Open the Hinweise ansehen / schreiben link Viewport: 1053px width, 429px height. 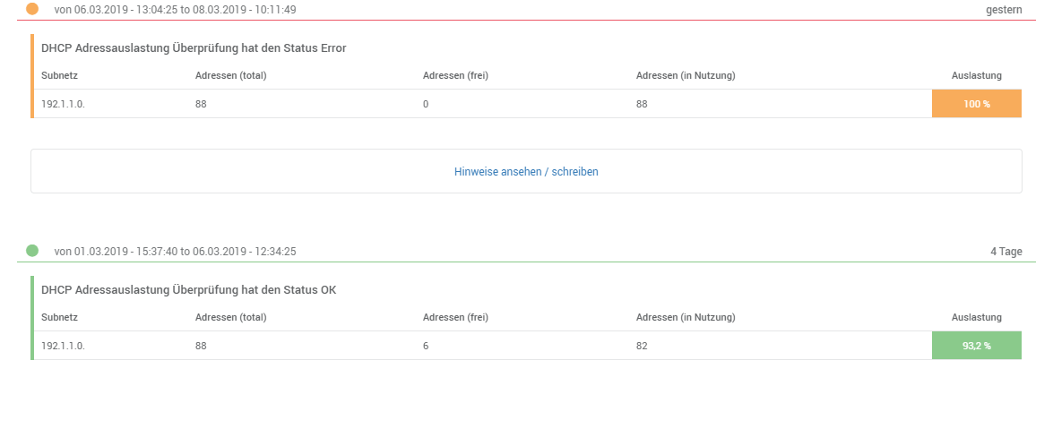[x=526, y=172]
